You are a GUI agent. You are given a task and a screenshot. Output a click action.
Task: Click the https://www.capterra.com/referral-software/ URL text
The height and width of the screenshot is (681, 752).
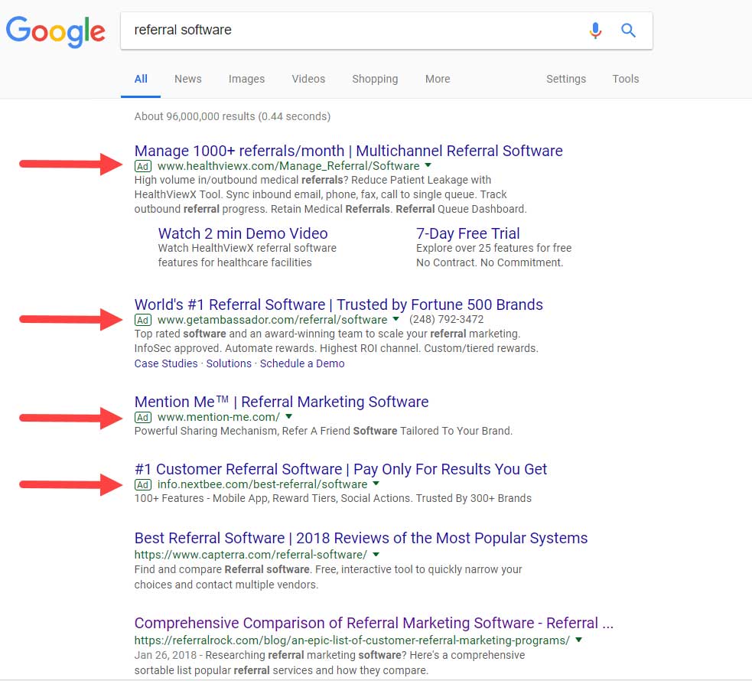click(251, 555)
